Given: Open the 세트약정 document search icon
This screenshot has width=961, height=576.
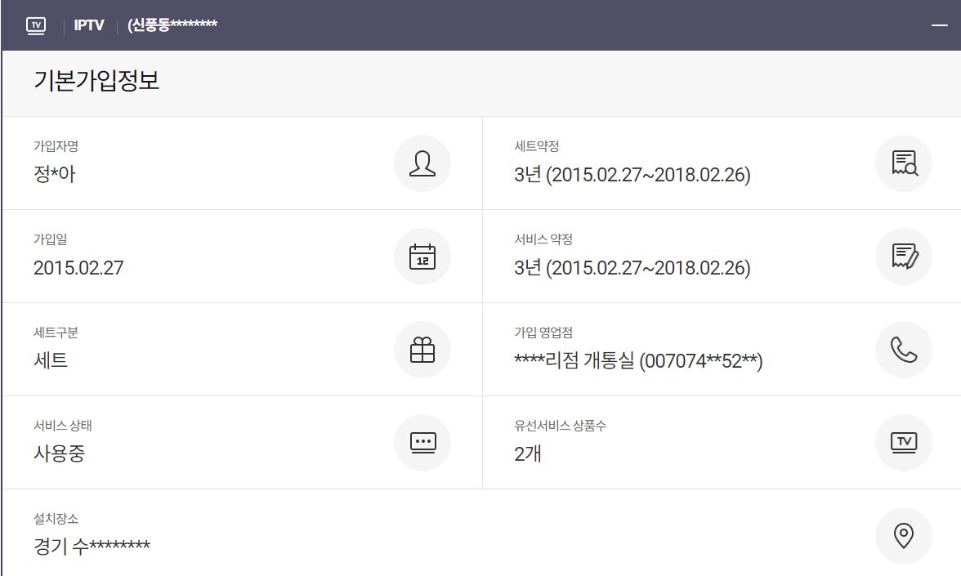Looking at the screenshot, I should [903, 163].
